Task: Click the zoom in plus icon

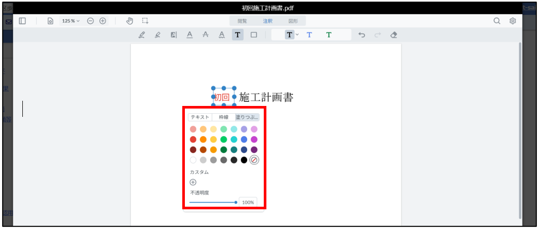Action: [x=103, y=21]
